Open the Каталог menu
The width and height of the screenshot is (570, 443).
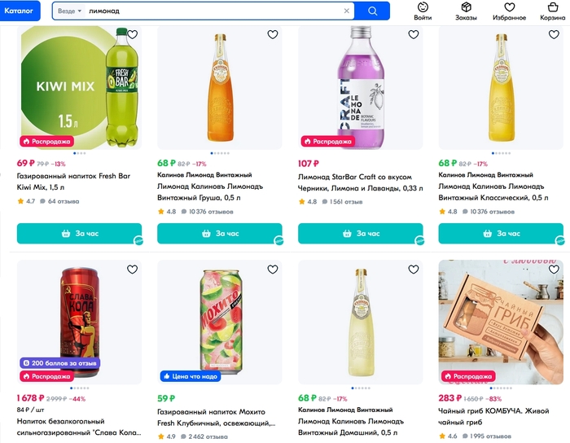(x=23, y=11)
